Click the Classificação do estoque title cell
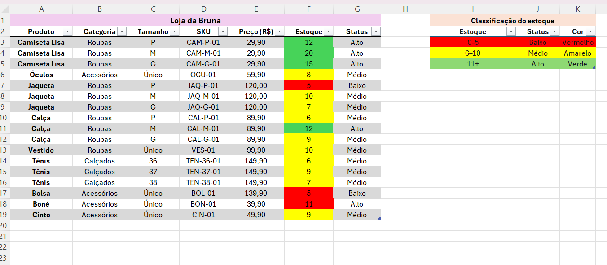This screenshot has height=265, width=607. [513, 20]
